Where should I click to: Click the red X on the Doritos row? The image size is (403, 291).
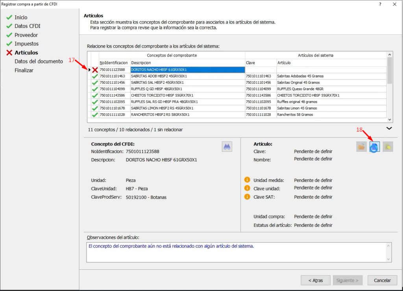pos(95,70)
